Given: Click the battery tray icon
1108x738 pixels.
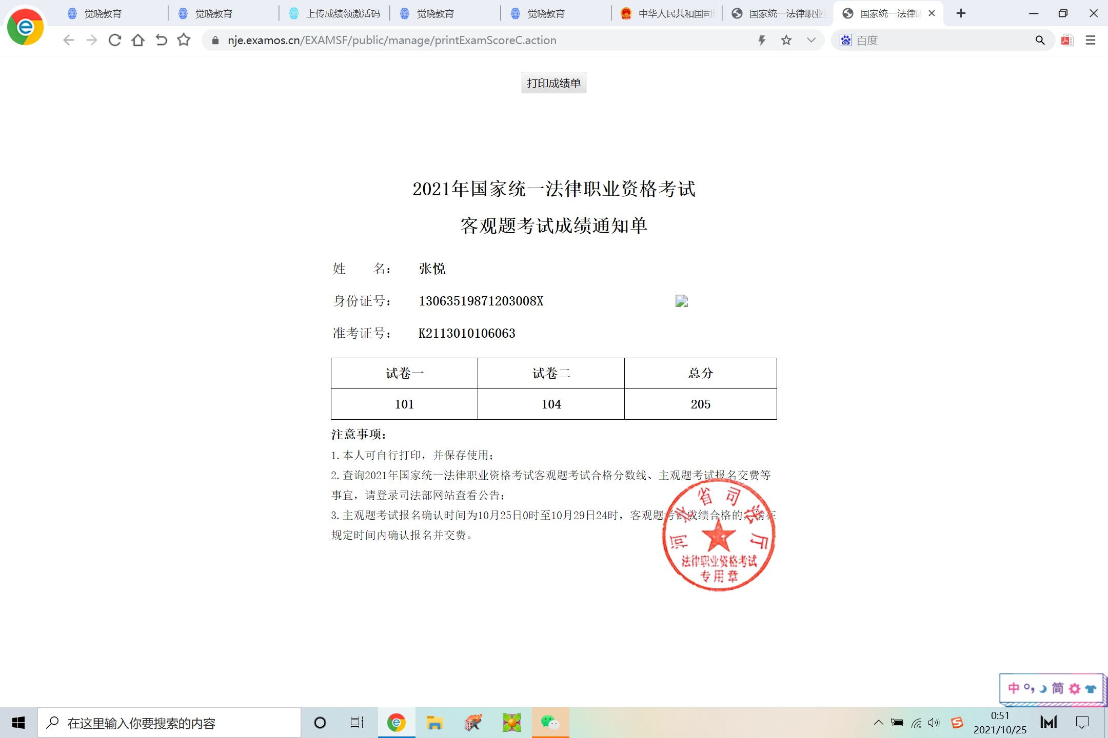Looking at the screenshot, I should (x=897, y=723).
